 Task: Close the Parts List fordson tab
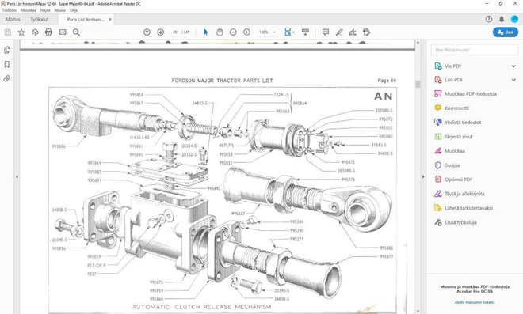pyautogui.click(x=110, y=19)
